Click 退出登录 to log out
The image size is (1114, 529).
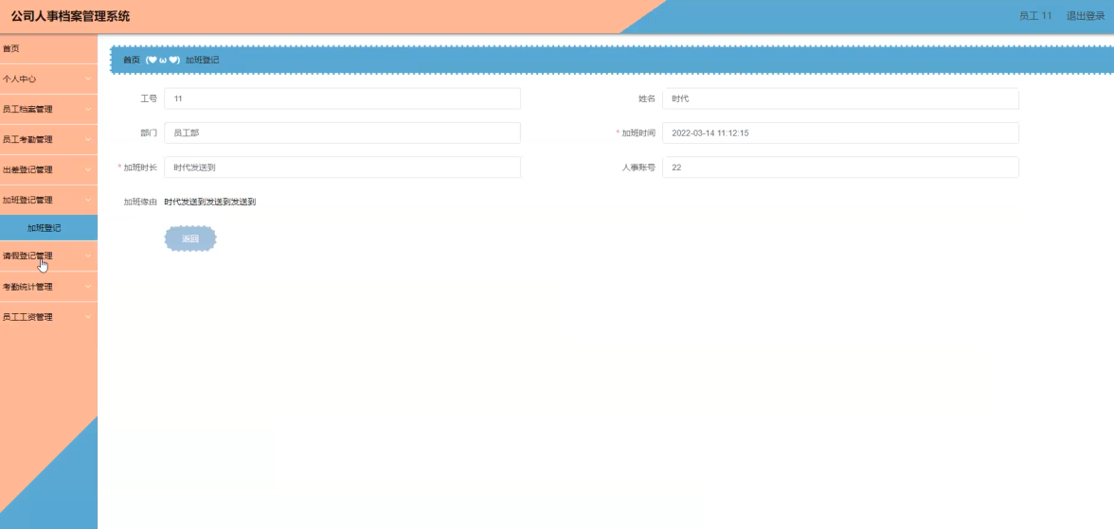tap(1085, 16)
